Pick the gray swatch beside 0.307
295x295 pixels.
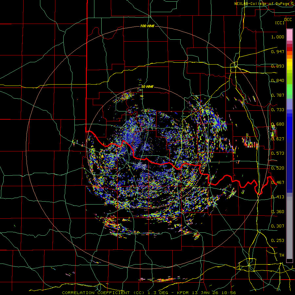coord(289,228)
